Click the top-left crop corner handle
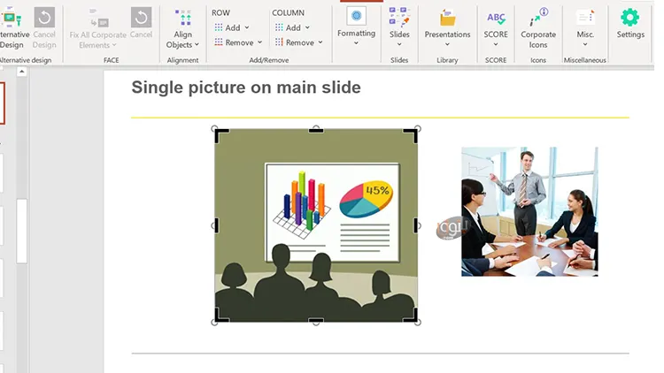664x373 pixels. [220, 133]
